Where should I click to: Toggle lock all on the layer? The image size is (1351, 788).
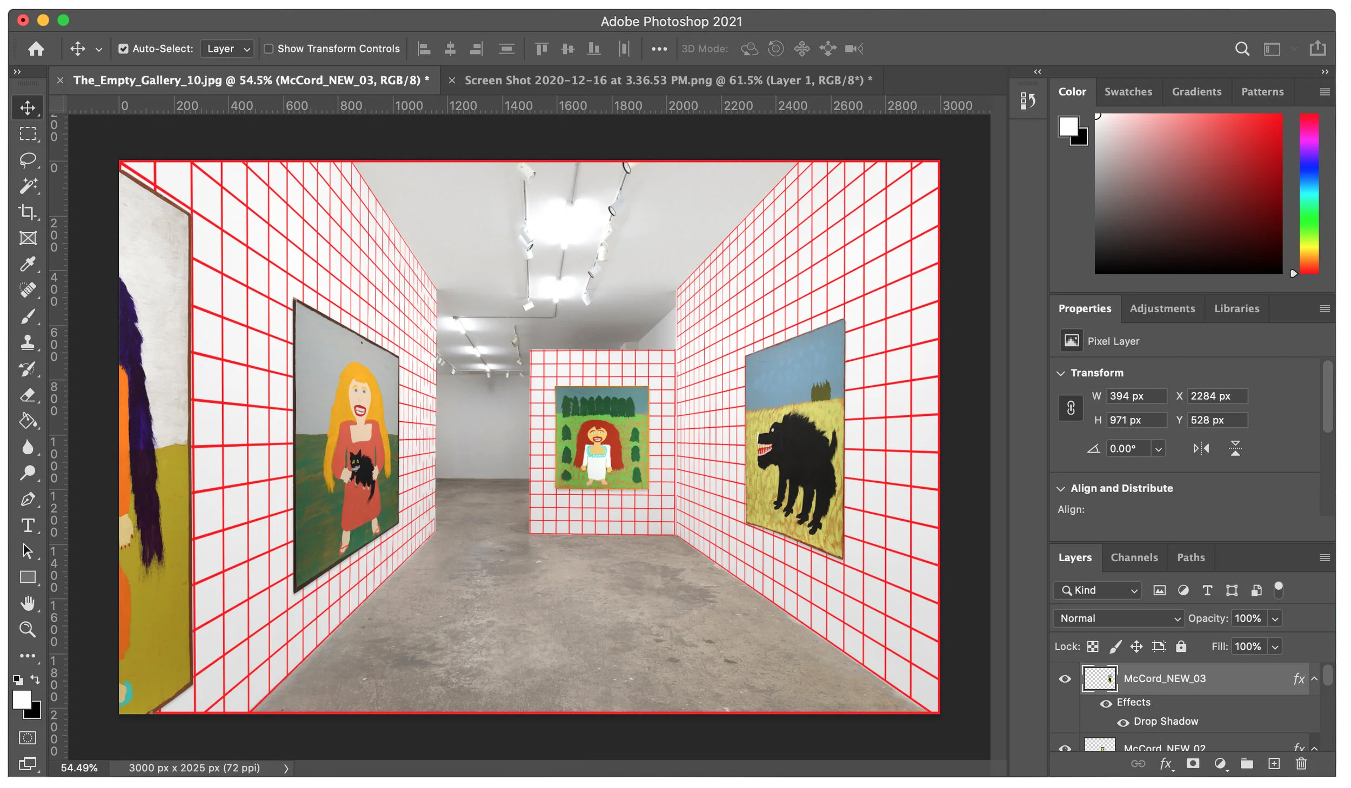(x=1181, y=646)
